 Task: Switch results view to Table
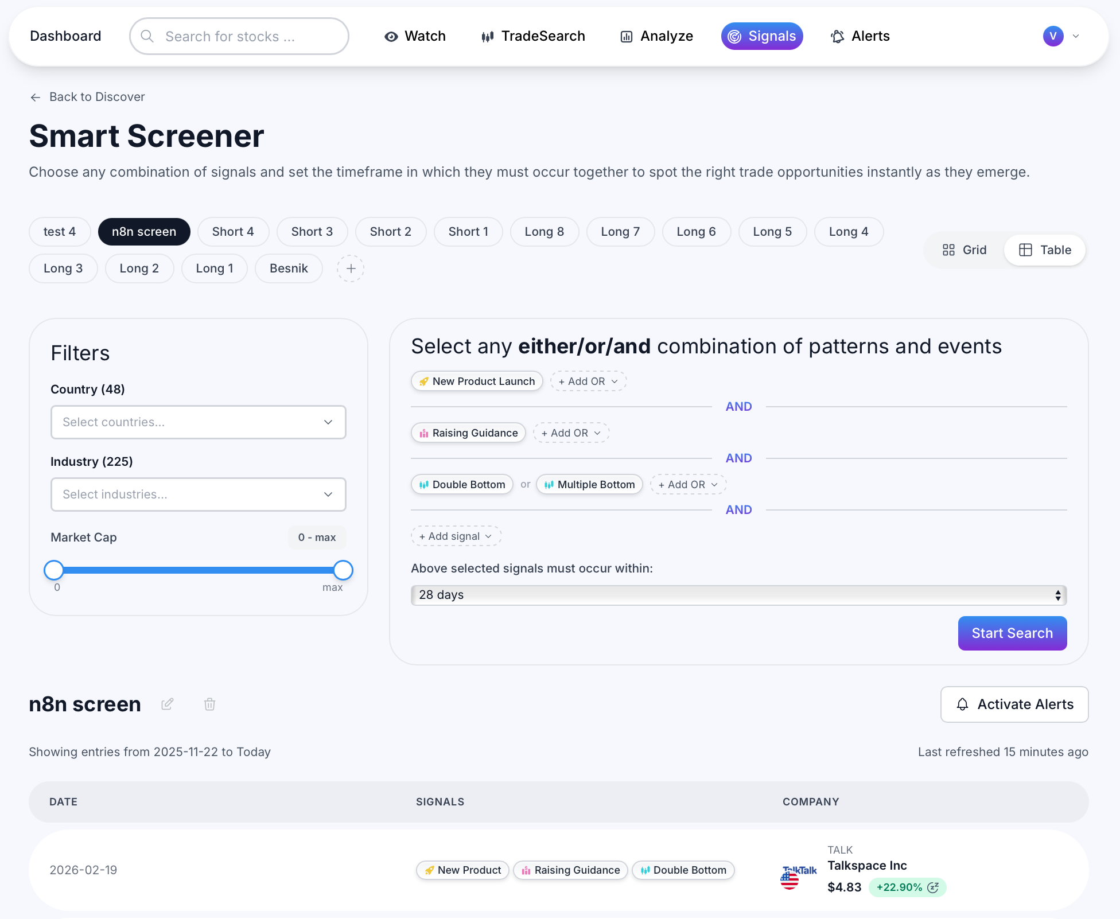pos(1044,250)
